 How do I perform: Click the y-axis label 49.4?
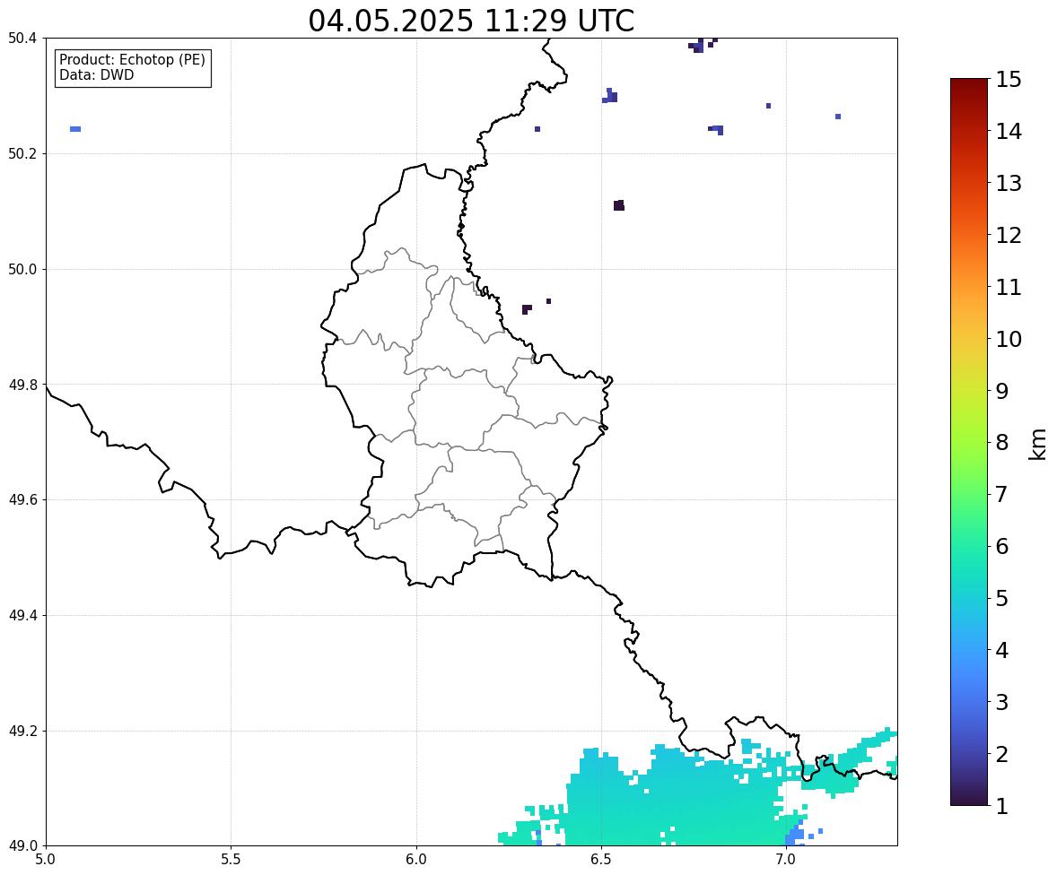pos(22,615)
